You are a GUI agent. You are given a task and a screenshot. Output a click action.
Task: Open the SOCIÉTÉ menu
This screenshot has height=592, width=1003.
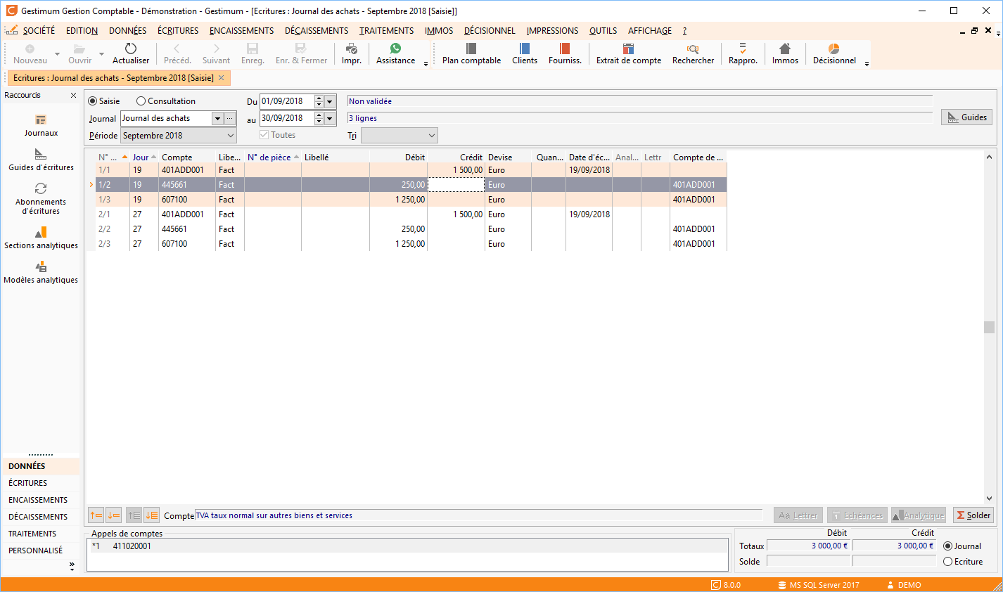(x=39, y=31)
